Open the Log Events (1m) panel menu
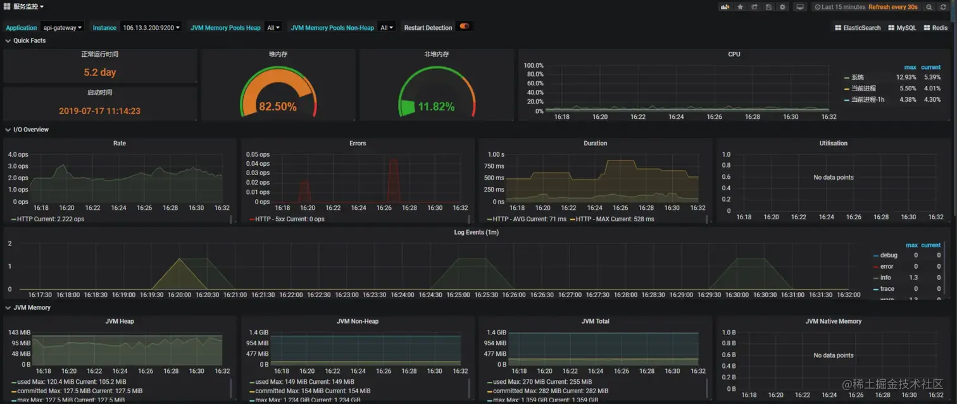Viewport: 957px width, 404px height. coord(477,233)
